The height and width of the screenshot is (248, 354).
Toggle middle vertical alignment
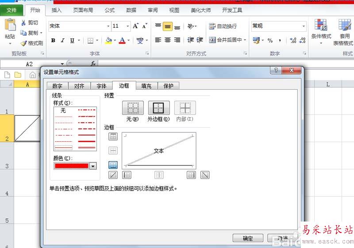tap(168, 26)
